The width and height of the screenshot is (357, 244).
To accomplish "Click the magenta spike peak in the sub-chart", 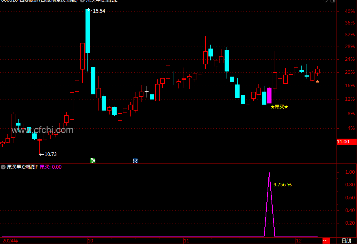I will pos(270,173).
